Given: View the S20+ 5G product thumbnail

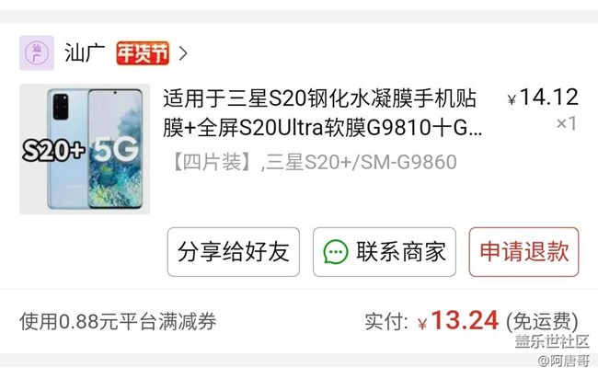Looking at the screenshot, I should click(85, 149).
